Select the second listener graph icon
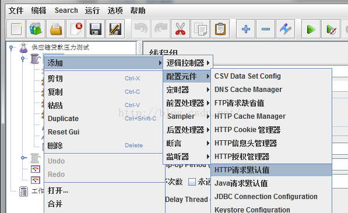Screen dimensions: 348x213 [36, 180]
